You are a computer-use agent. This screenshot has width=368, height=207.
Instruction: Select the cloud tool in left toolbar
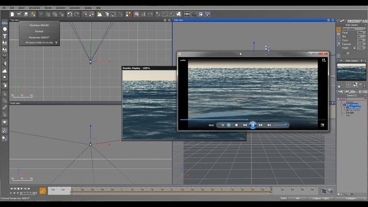[5, 71]
